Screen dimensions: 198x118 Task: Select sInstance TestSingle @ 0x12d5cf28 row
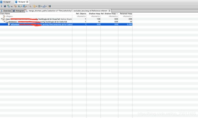pos(66,22)
